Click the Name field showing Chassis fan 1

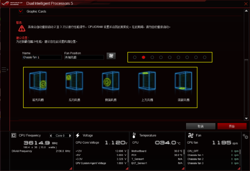(42, 57)
